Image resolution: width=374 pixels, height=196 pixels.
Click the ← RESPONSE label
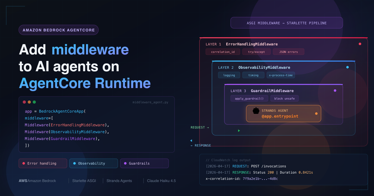[x=201, y=146]
